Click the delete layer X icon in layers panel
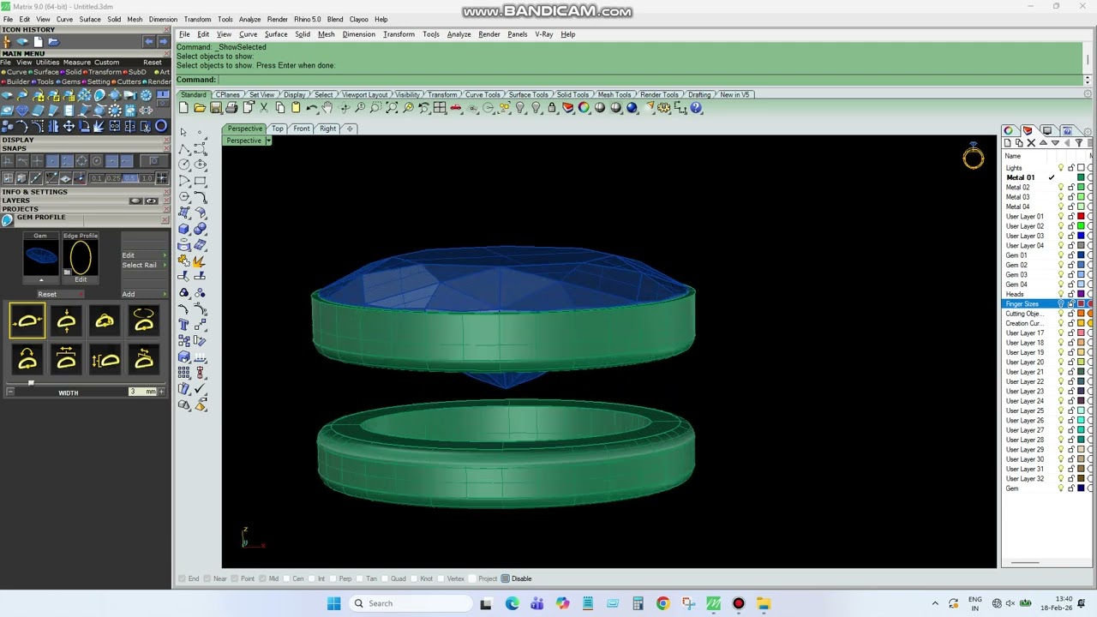Viewport: 1097px width, 617px height. tap(1031, 143)
